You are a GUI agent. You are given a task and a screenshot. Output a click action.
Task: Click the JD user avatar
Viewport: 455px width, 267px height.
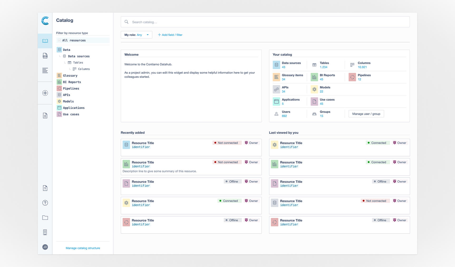point(45,247)
